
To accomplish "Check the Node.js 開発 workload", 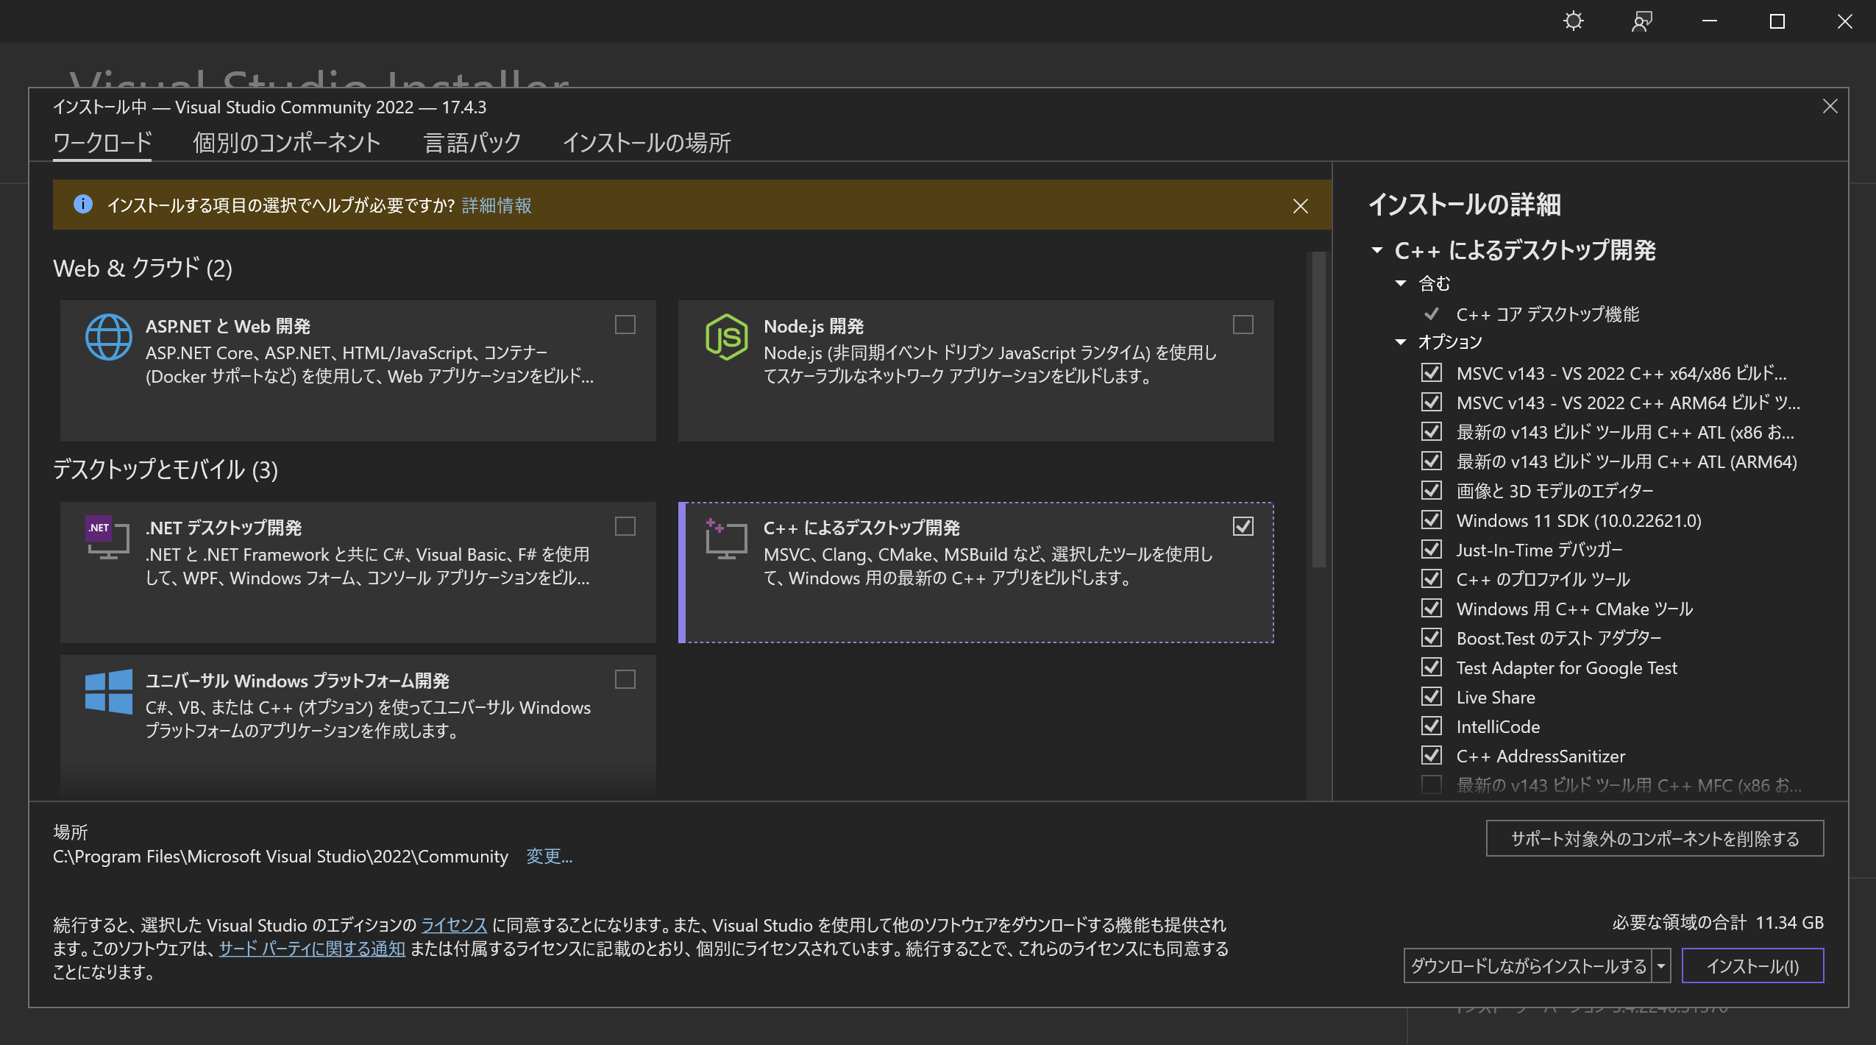I will tap(1243, 325).
